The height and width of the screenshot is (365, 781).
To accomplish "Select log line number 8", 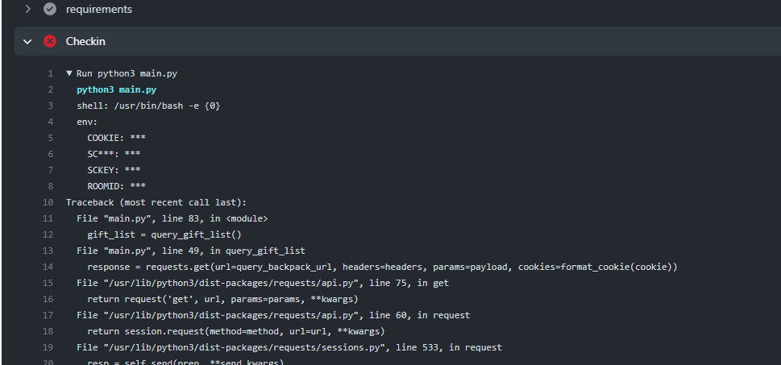I will point(50,186).
